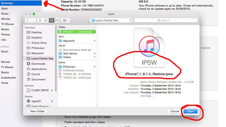Viewport: 226px width, 127px height.
Task: Go forward with the right chevron button
Action: 33,20
